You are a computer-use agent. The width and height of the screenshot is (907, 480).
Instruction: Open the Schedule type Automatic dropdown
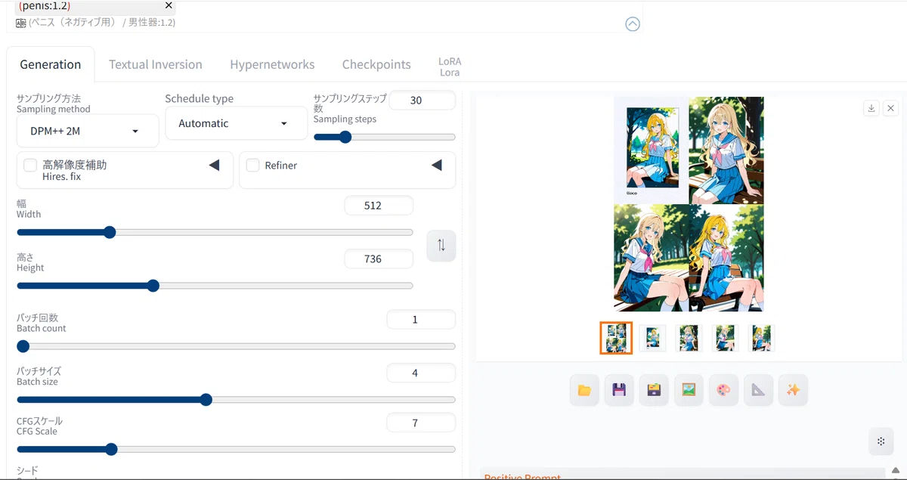point(236,123)
